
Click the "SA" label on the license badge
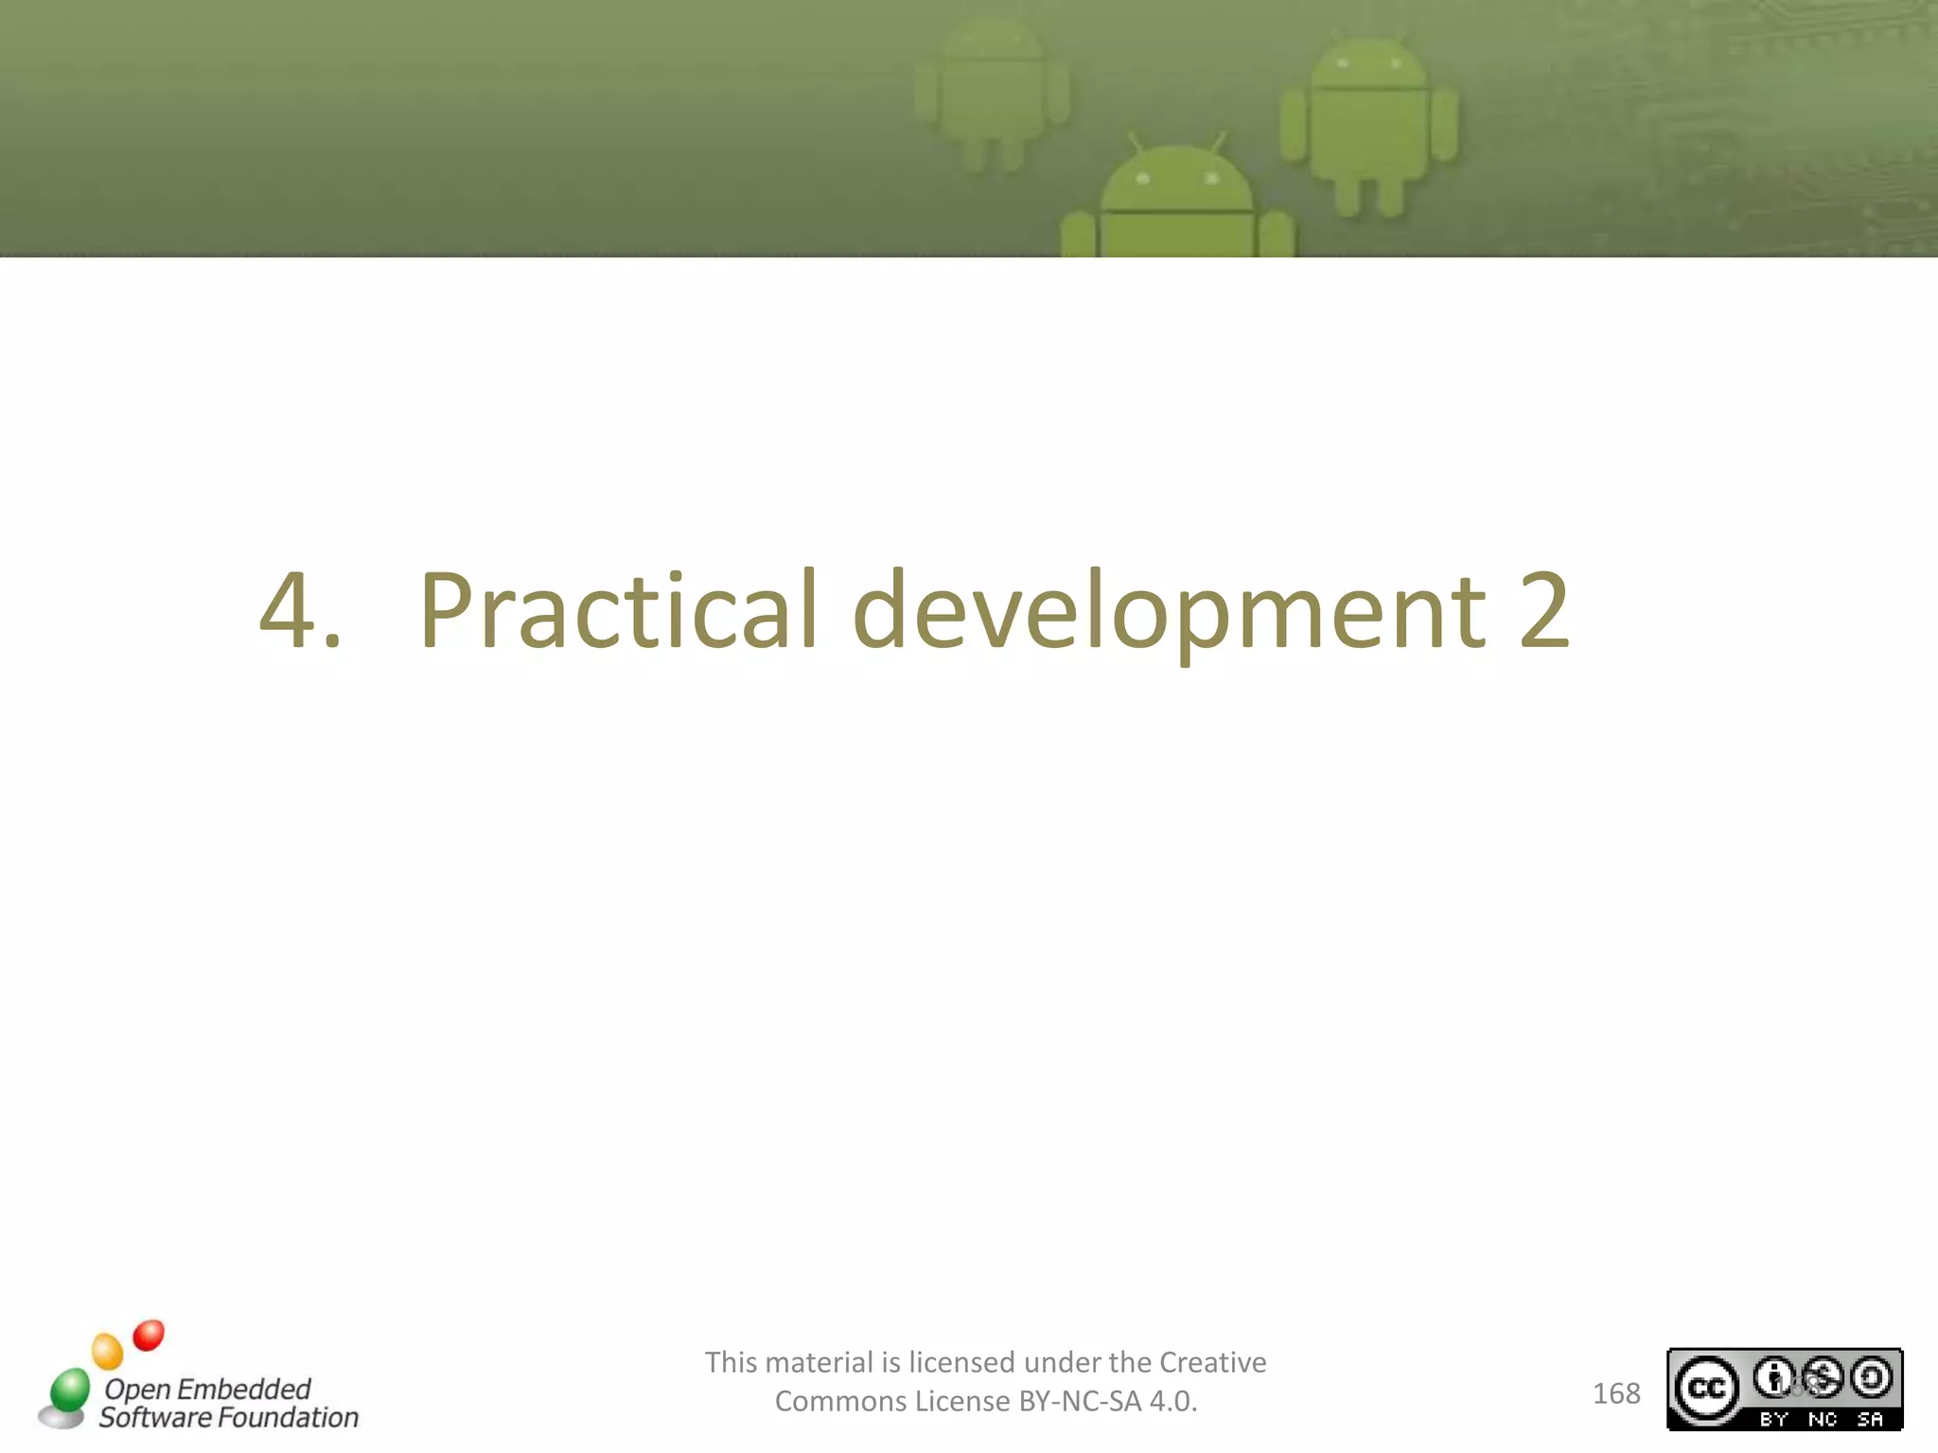(1870, 1419)
